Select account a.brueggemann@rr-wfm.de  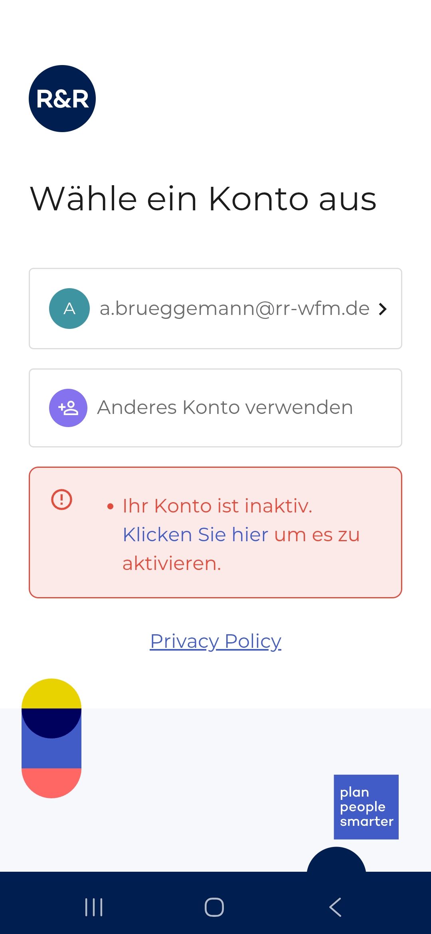pos(215,309)
